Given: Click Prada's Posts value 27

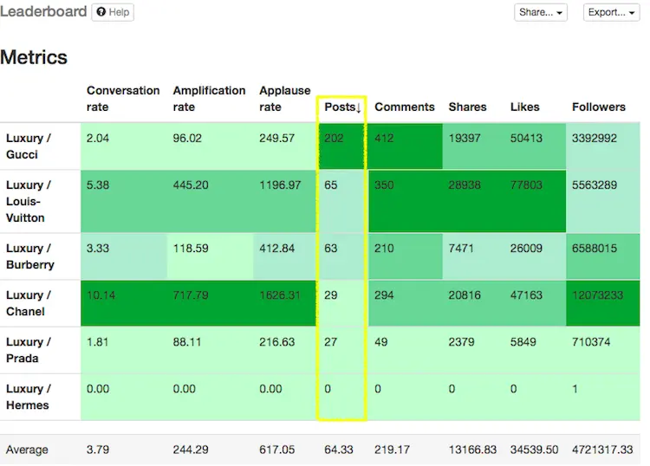Looking at the screenshot, I should coord(331,342).
